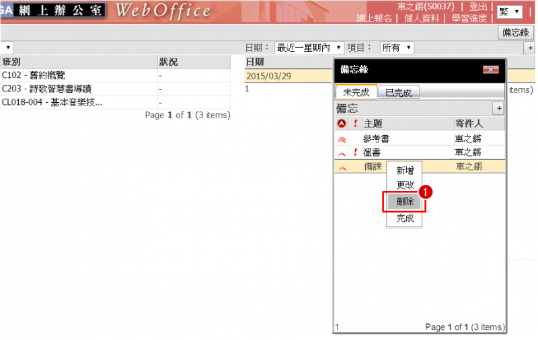Sort by the 主題 column header
This screenshot has height=340, width=538.
pos(408,124)
